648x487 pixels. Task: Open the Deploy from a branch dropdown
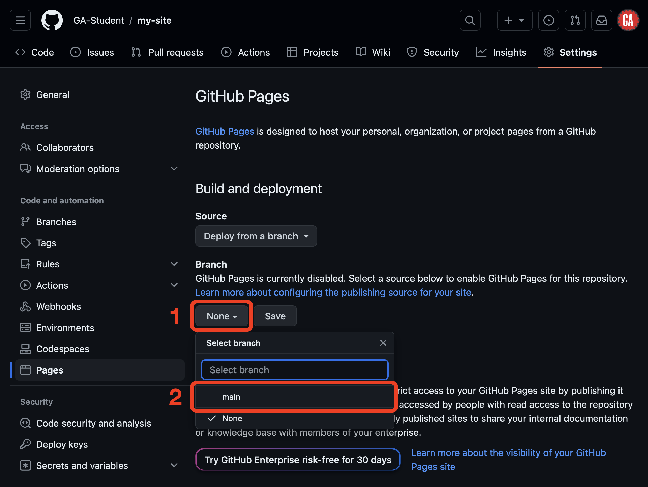pyautogui.click(x=256, y=236)
